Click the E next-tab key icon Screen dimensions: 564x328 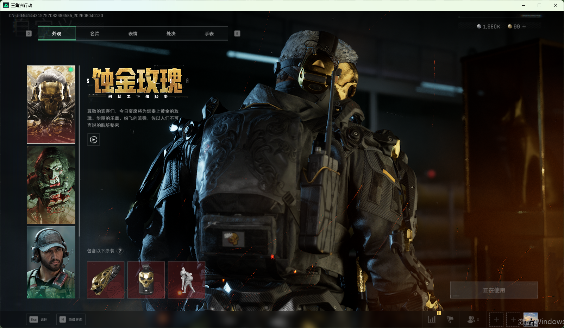coord(237,33)
